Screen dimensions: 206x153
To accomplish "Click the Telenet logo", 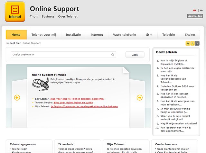I will point(15,12).
